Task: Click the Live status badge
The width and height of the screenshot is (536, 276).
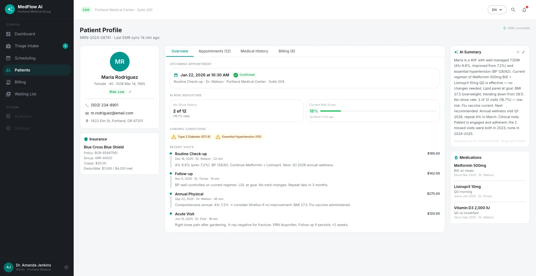Action: tap(86, 10)
